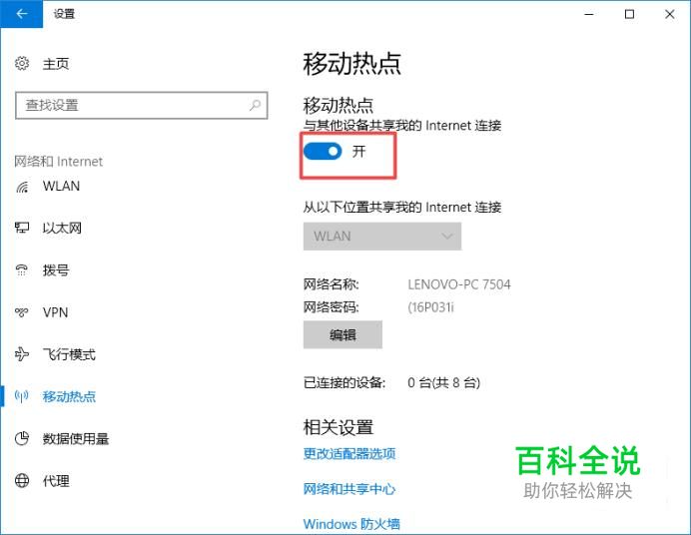The image size is (691, 535).
Task: Open Windows 防火墙 link
Action: 351,524
